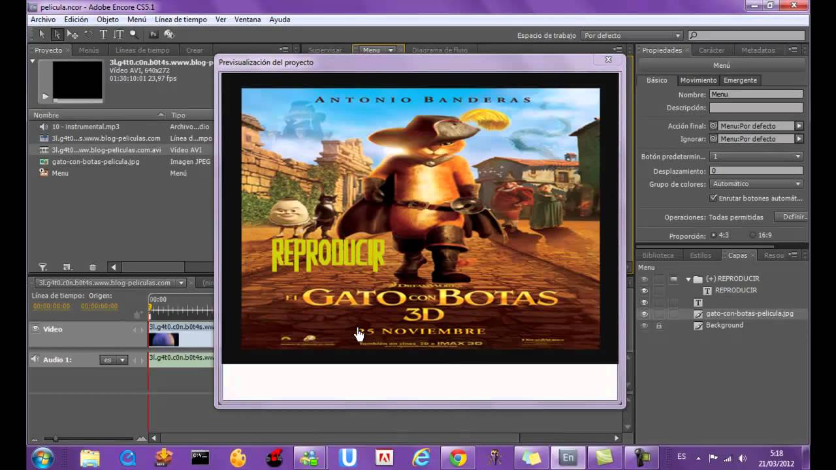Viewport: 836px width, 470px height.
Task: Sort the Project list by Nombre
Action: click(x=98, y=115)
